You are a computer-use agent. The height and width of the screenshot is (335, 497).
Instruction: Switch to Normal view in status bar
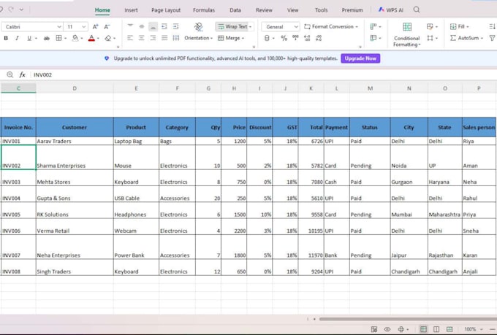(x=423, y=329)
